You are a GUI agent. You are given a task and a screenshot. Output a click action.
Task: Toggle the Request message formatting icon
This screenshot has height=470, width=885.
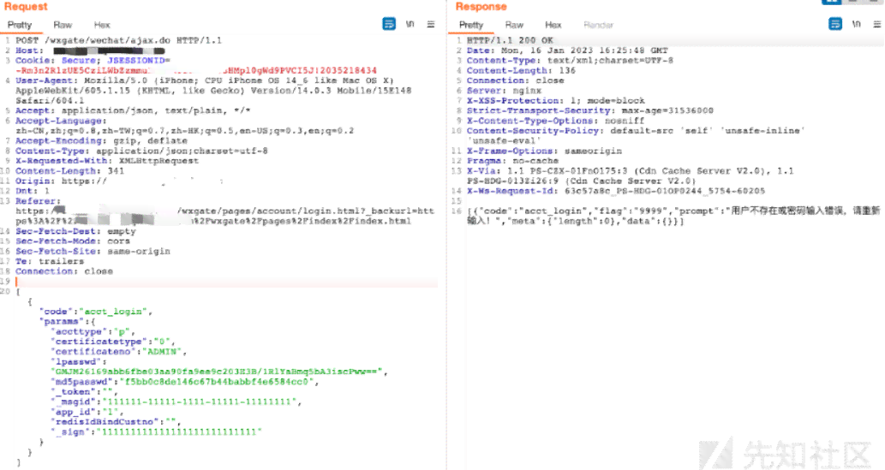coord(389,24)
